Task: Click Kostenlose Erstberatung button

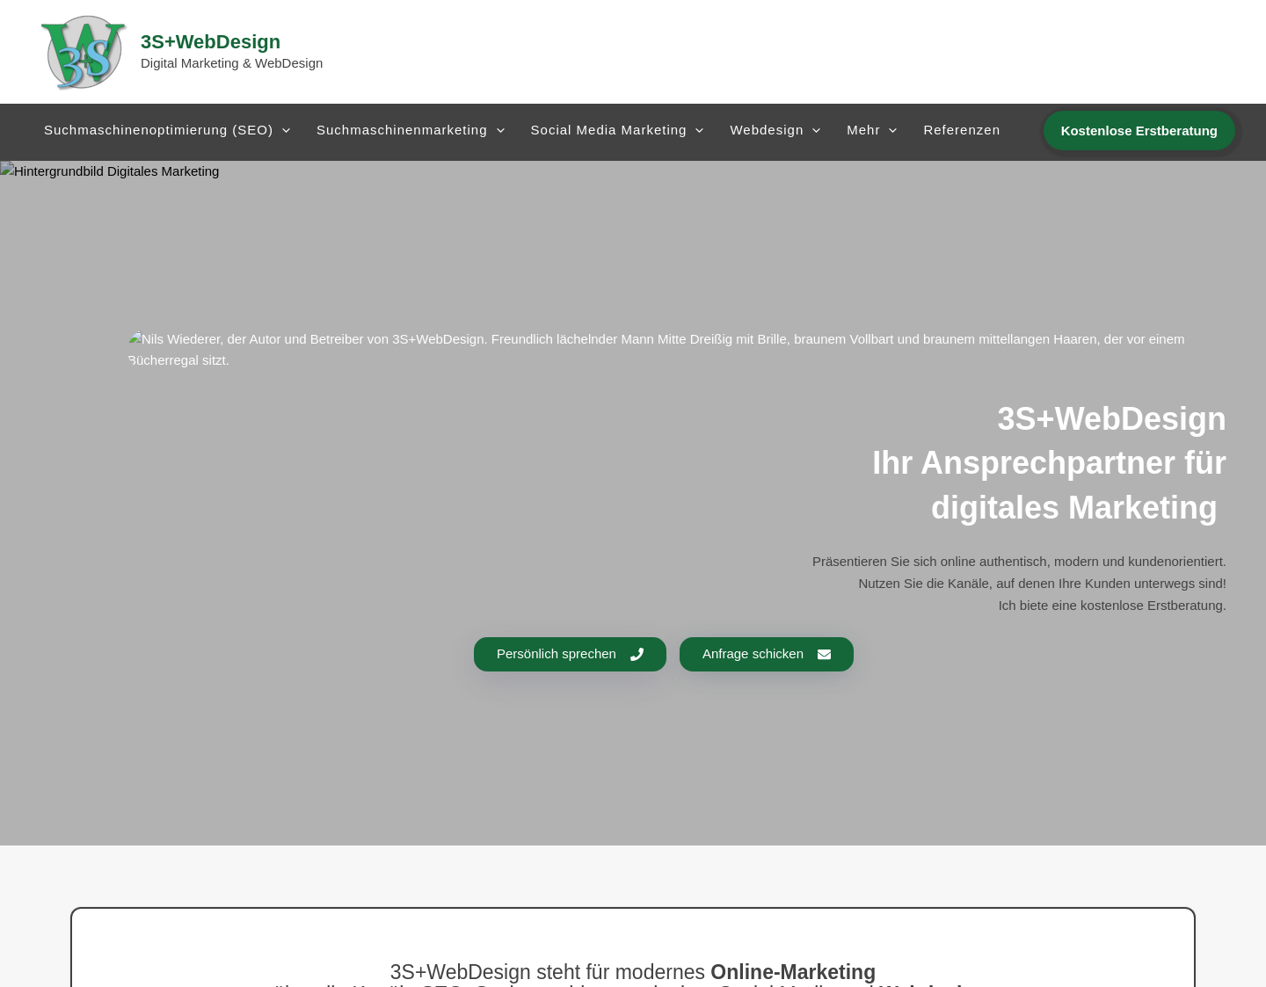Action: tap(1139, 130)
